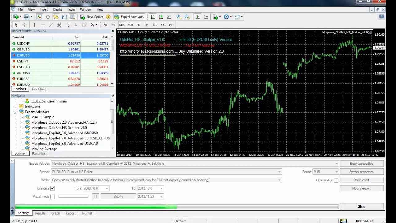Screen dimensions: 396x223
Task: Select the Horizontal Line drawing tool
Action: (x=43, y=25)
